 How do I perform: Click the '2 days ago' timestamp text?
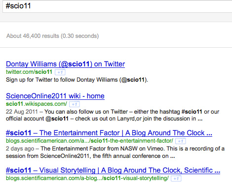click(x=20, y=149)
